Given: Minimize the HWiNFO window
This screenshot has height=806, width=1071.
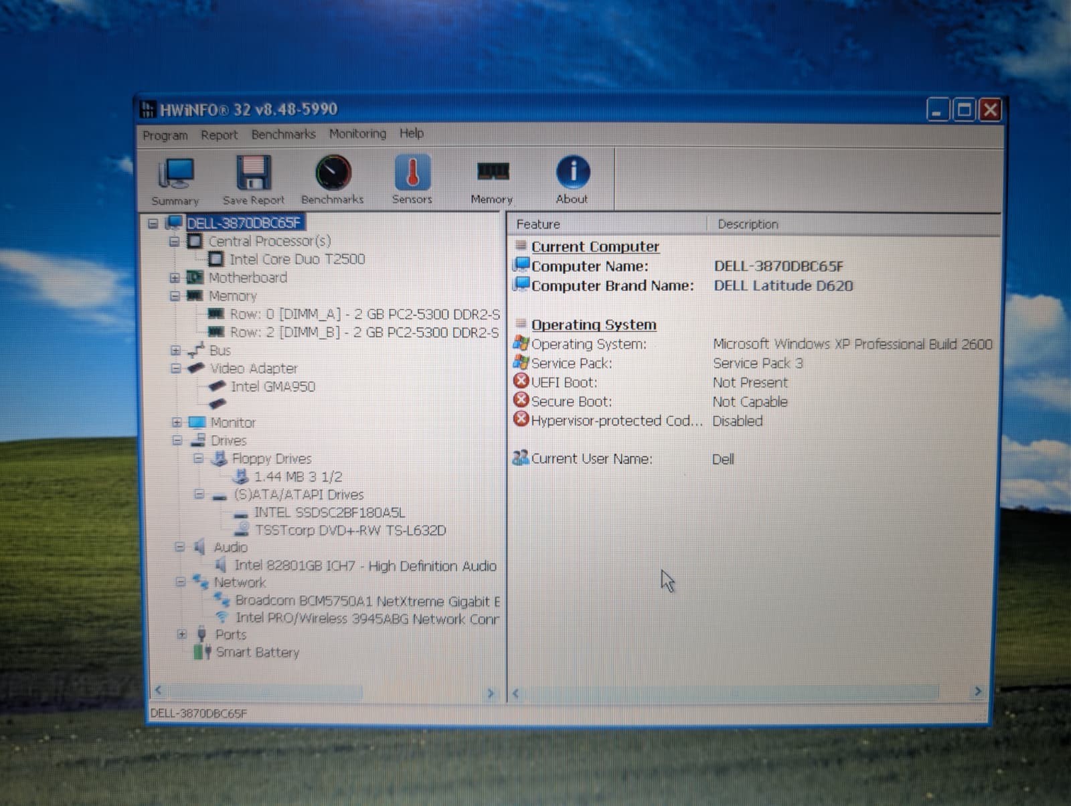Looking at the screenshot, I should tap(938, 110).
